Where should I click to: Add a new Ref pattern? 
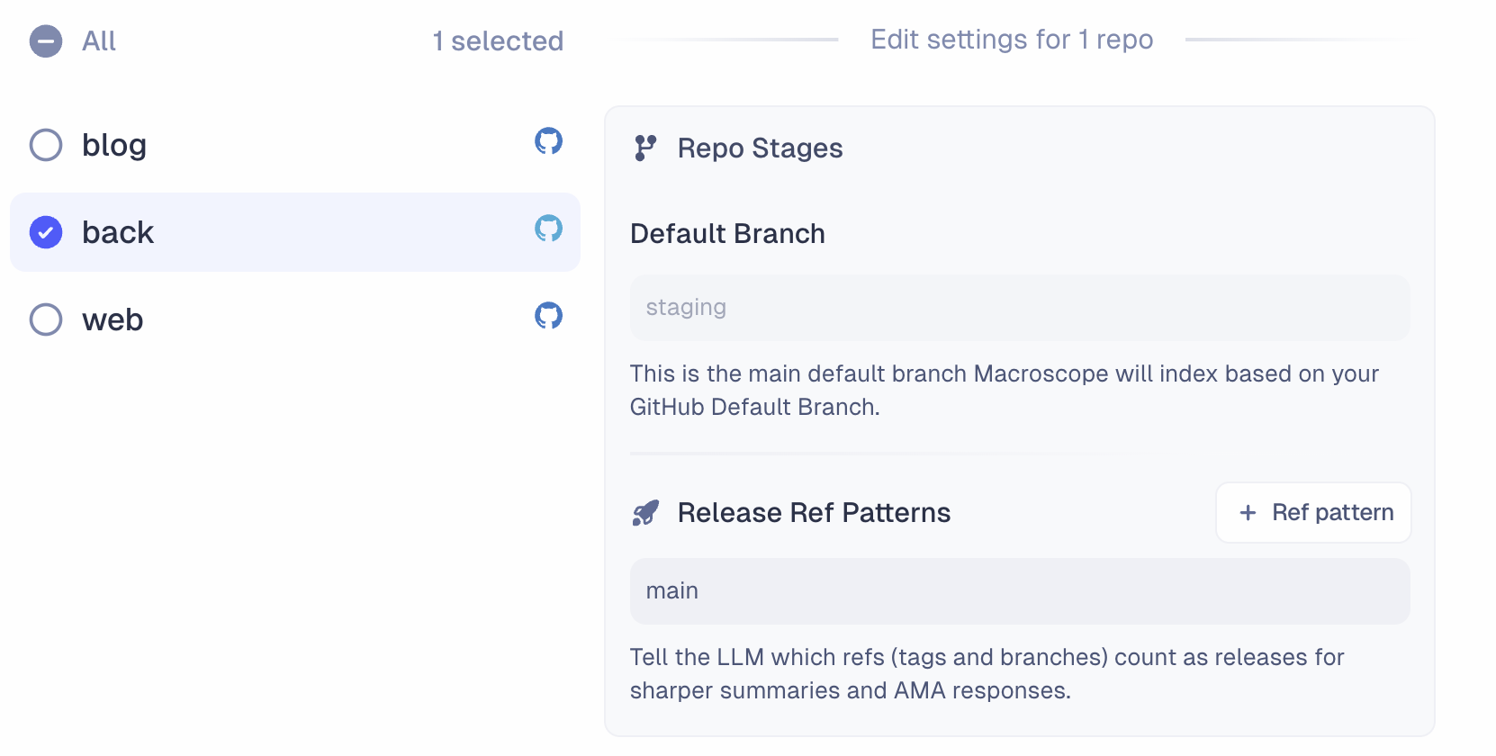pos(1313,513)
